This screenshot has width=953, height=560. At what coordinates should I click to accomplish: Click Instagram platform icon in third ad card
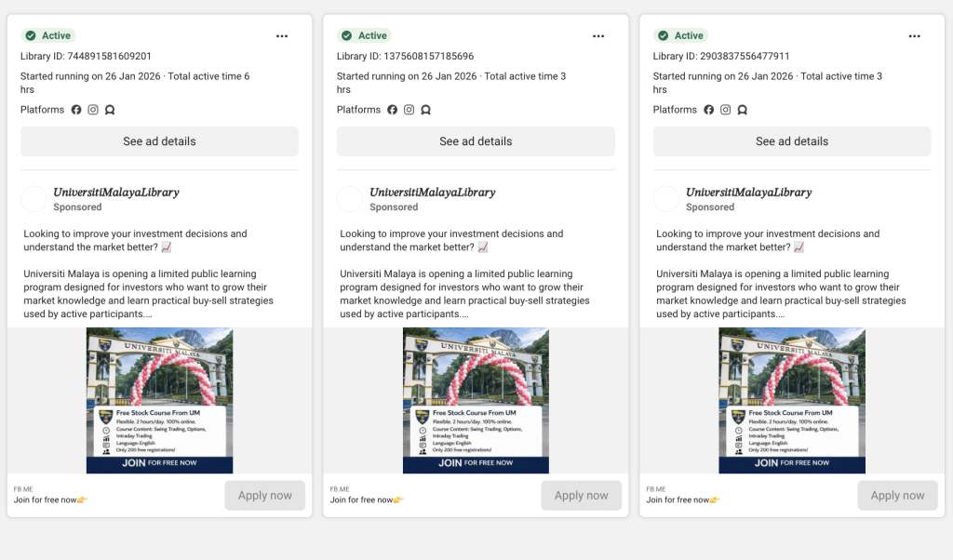click(726, 110)
